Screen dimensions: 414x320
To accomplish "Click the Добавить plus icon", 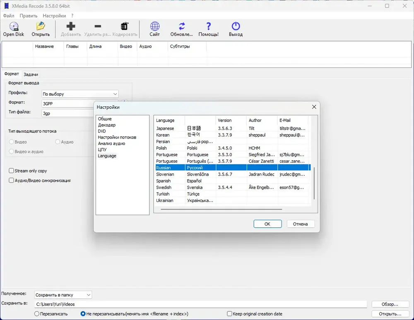I will click(x=71, y=26).
